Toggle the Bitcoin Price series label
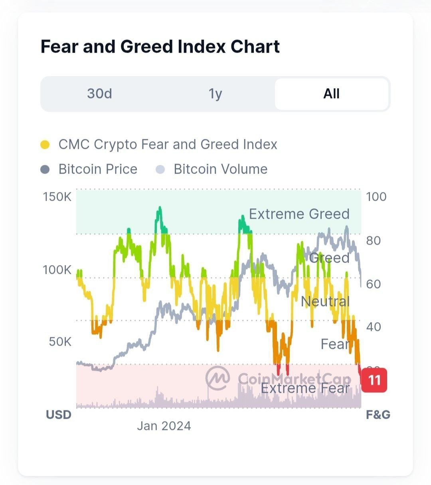This screenshot has height=485, width=431. point(98,169)
